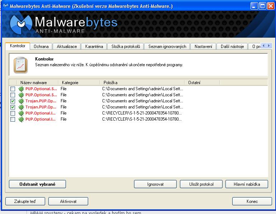Select the last PUP.Optional.I... malware name
Image resolution: width=276 pixels, height=214 pixels.
41,119
